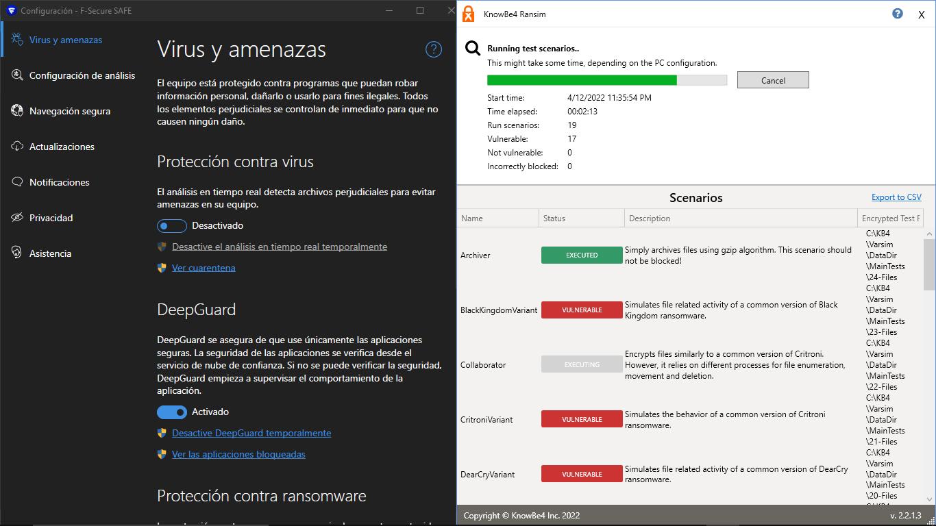Click the VULNERABLE badge for DearCryVariant
The height and width of the screenshot is (526, 936).
point(582,475)
